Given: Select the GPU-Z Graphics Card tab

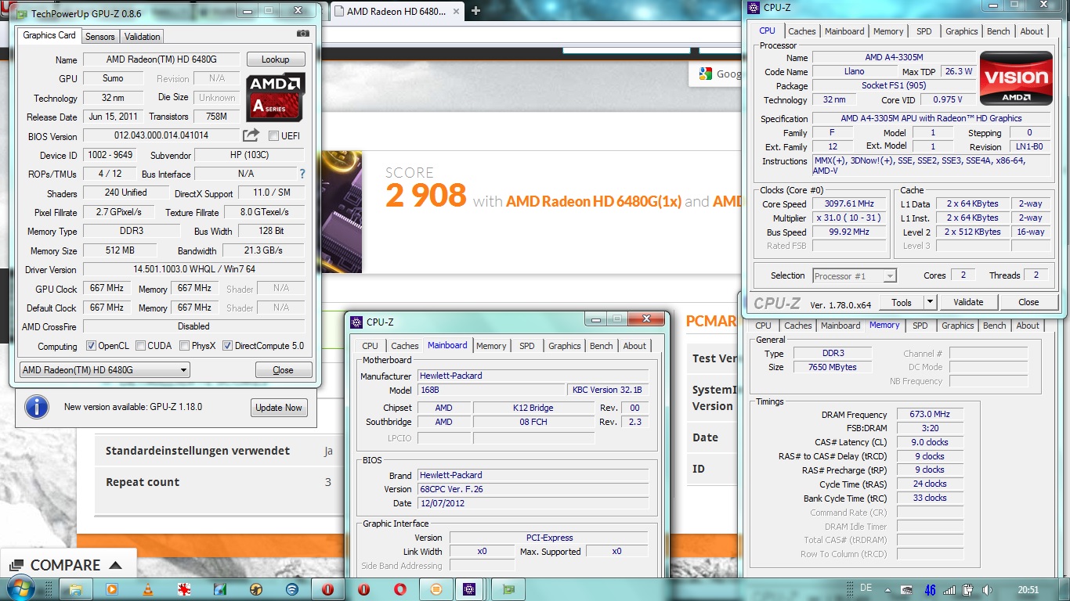Looking at the screenshot, I should 49,35.
